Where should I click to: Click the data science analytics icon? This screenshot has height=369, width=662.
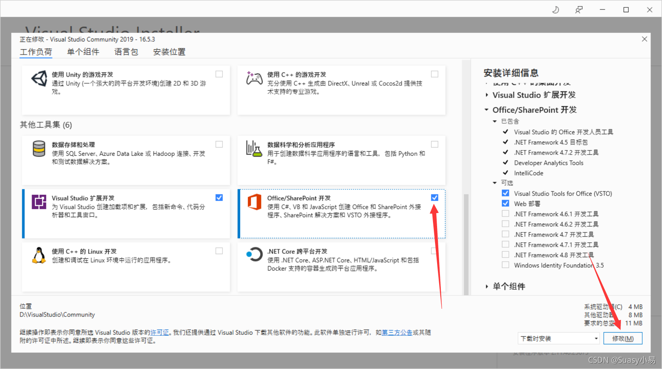pos(254,148)
